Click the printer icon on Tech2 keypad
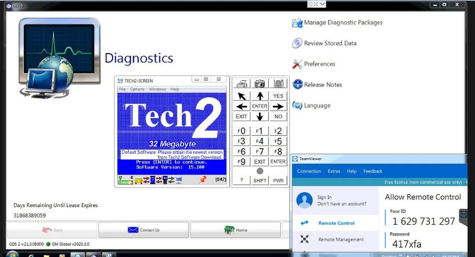Screen dimensions: 475x257 click(x=242, y=84)
